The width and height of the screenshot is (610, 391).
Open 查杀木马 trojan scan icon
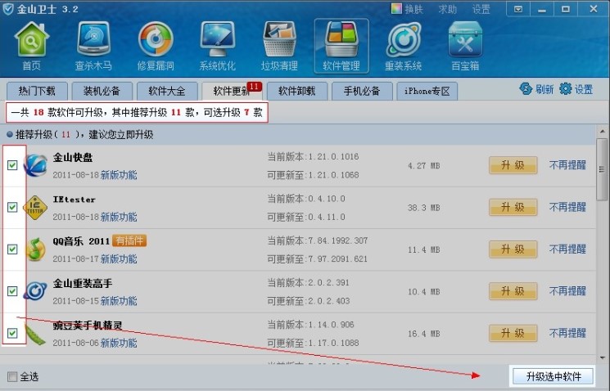(x=93, y=47)
